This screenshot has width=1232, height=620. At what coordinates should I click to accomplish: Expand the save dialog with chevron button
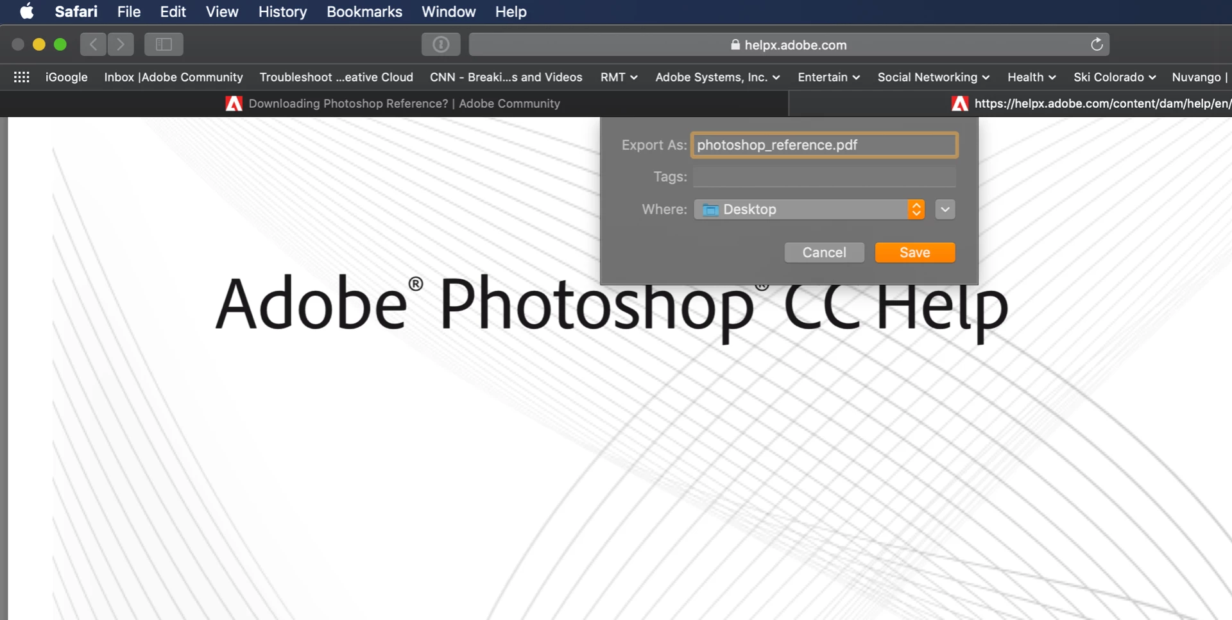tap(945, 209)
